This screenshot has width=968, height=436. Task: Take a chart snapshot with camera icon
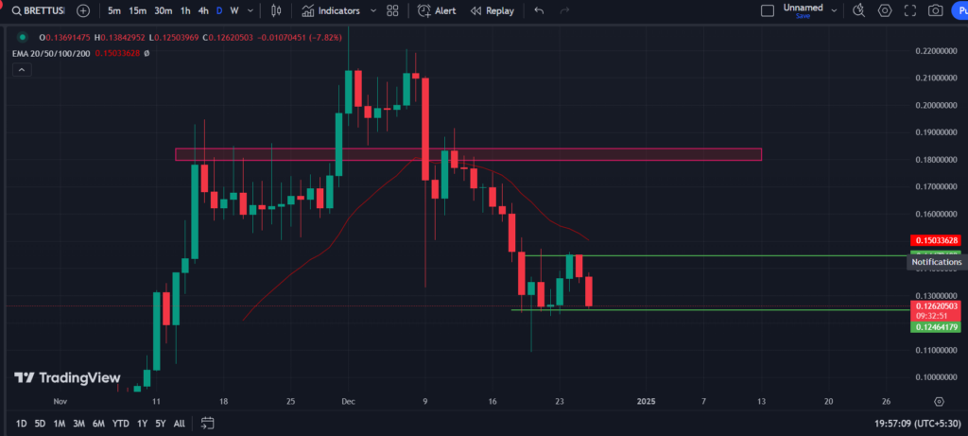[x=936, y=10]
